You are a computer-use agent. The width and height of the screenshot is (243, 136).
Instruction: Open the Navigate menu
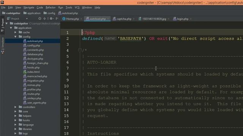tap(29, 8)
